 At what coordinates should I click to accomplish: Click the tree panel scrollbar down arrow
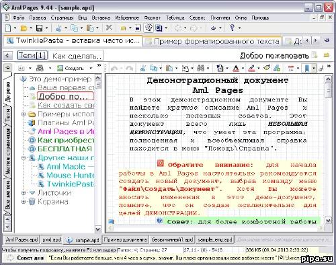tap(98, 229)
